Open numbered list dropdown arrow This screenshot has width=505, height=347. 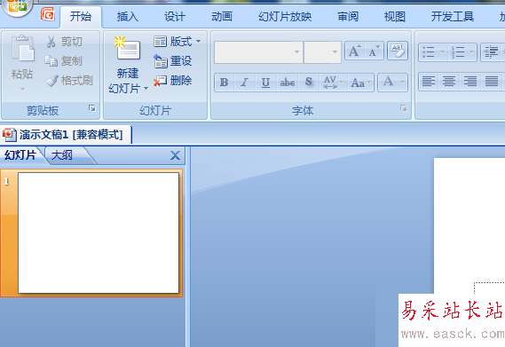(x=472, y=51)
